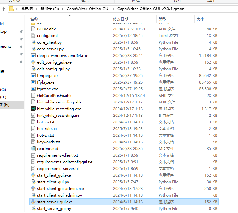
Task: Sort by 名称 column header
Action: click(x=34, y=19)
